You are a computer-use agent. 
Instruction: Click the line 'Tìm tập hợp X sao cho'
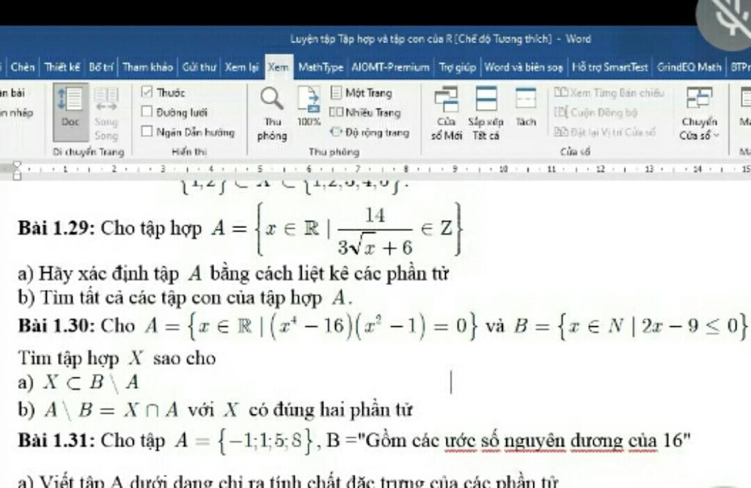pos(117,358)
